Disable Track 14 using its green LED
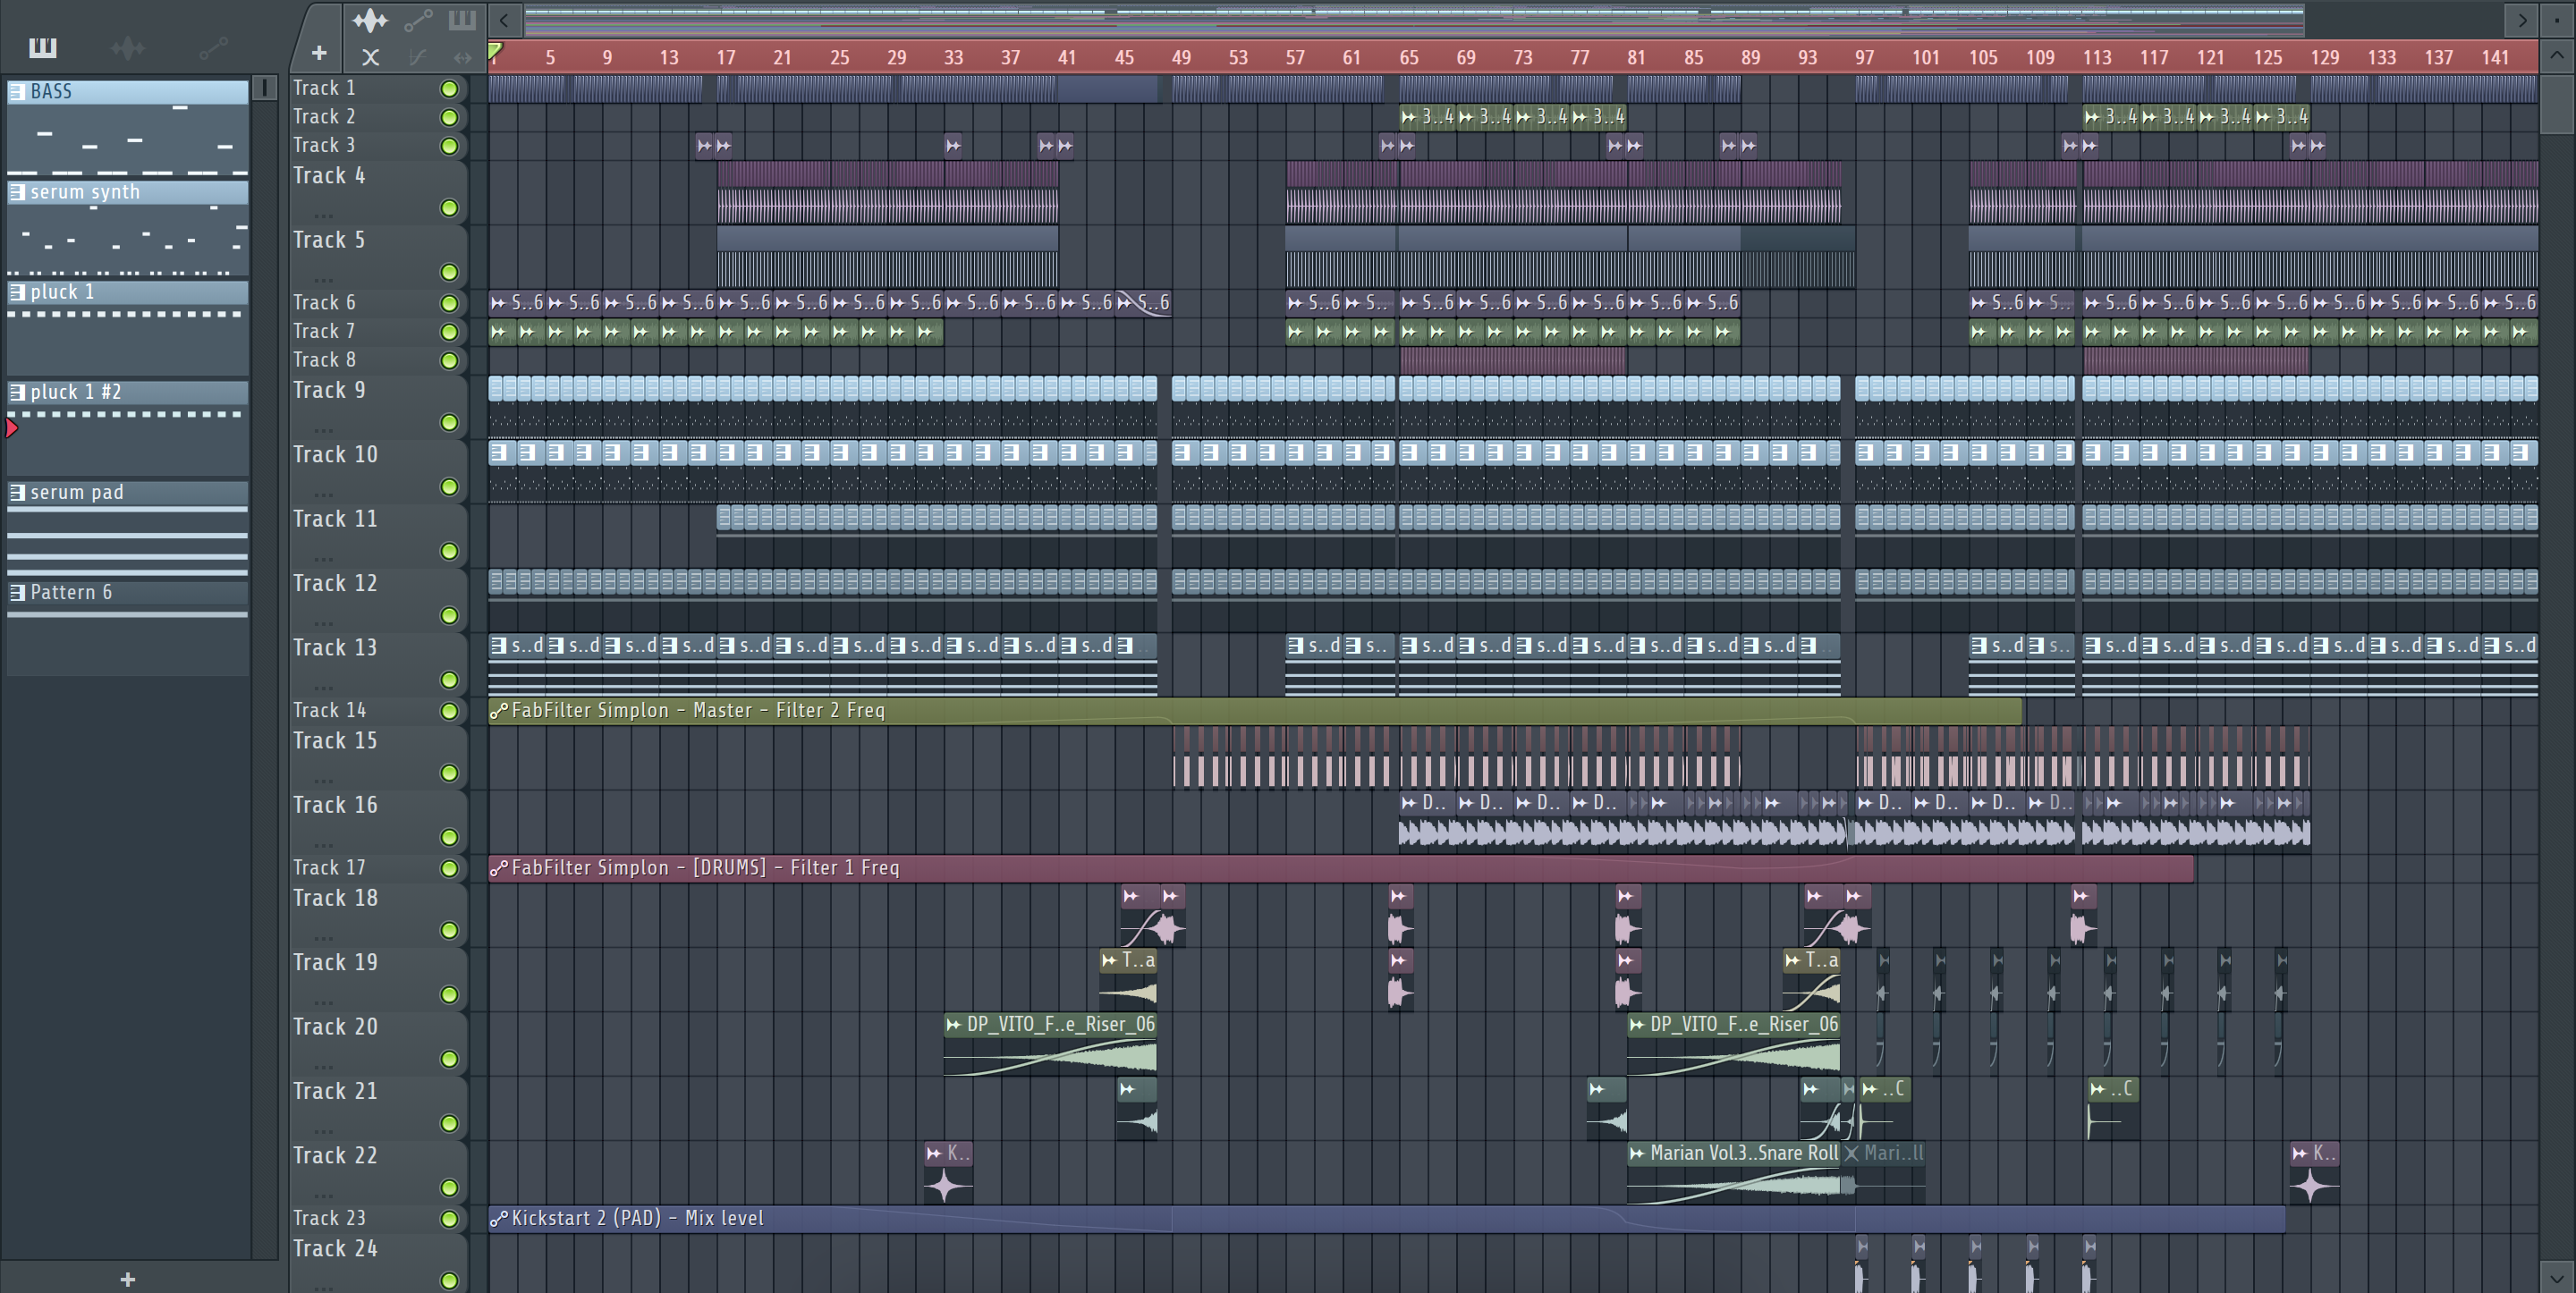 tap(450, 711)
